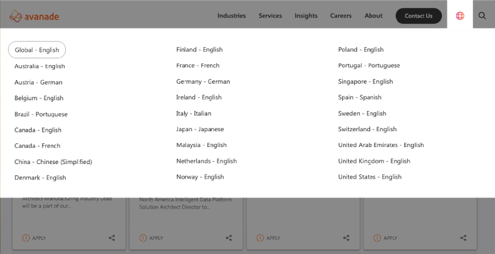Image resolution: width=495 pixels, height=254 pixels.
Task: Click Apply on the leftmost job card
Action: (x=34, y=238)
